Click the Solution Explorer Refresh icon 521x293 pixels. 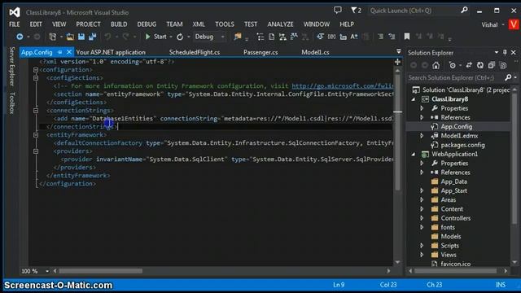(480, 65)
